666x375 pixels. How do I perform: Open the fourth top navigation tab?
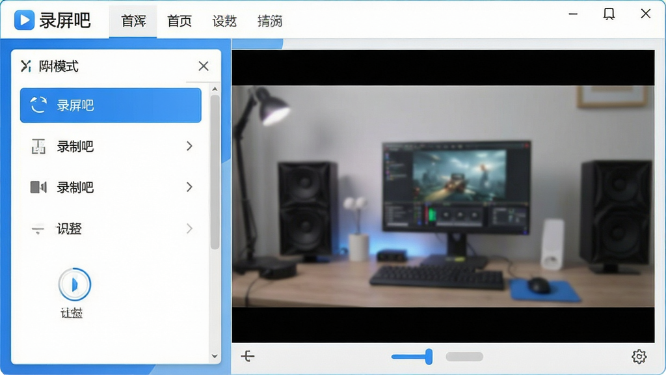[270, 21]
